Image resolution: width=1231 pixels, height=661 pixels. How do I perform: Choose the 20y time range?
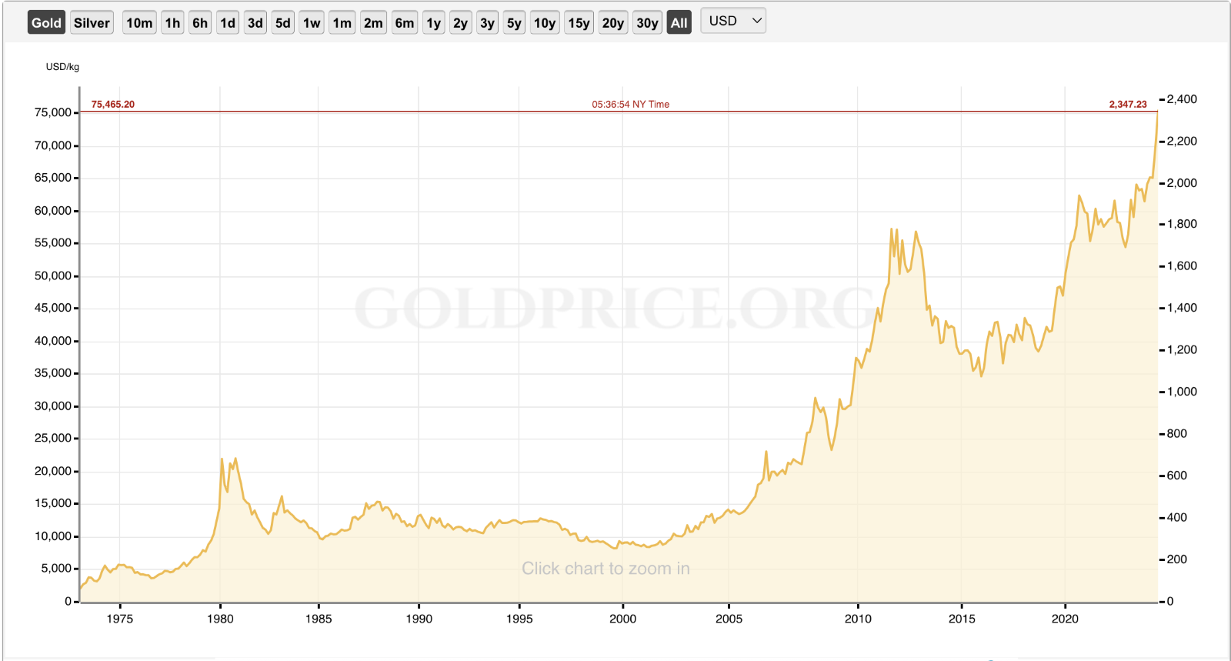point(613,22)
